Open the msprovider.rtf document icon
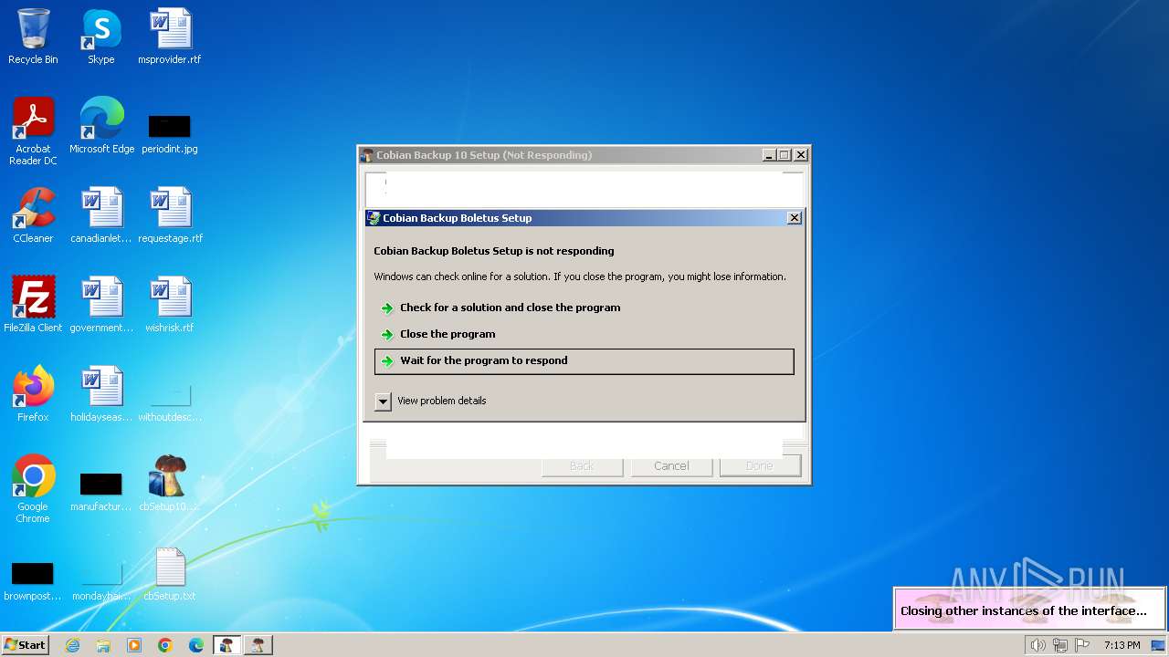 170,36
